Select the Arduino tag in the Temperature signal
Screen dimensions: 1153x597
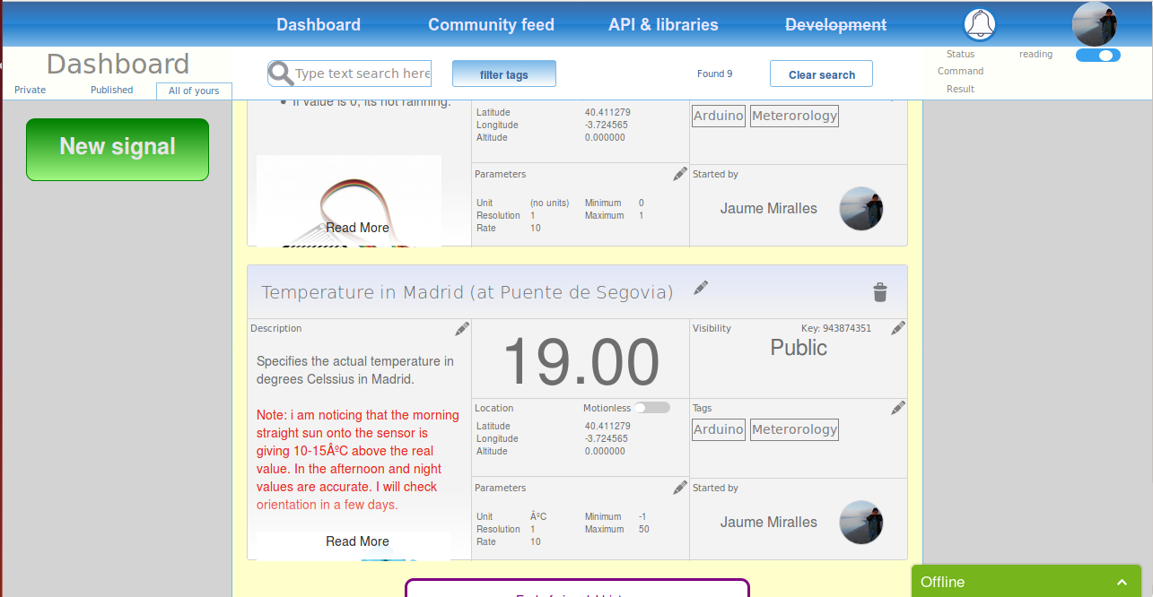coord(719,429)
